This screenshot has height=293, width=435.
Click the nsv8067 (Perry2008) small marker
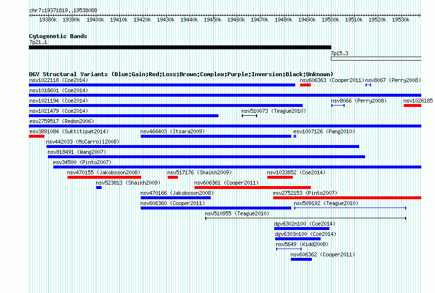[x=368, y=85]
